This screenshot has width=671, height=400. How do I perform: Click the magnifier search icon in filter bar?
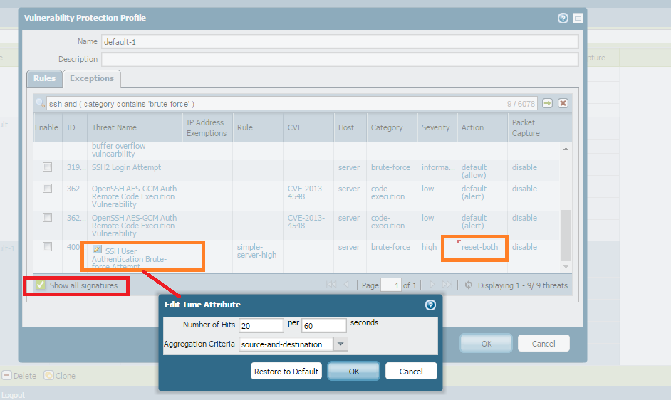coord(41,104)
